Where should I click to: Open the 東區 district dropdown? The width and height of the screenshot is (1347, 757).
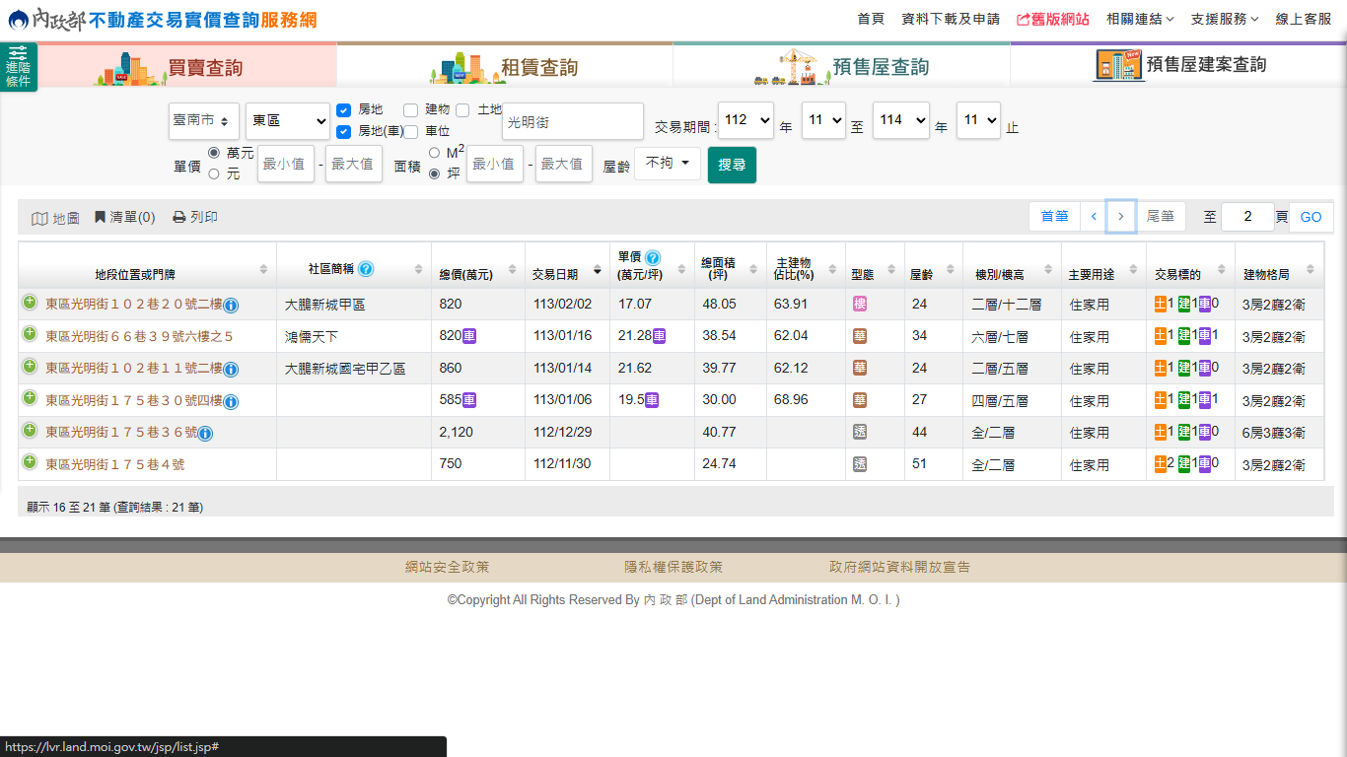pos(288,120)
